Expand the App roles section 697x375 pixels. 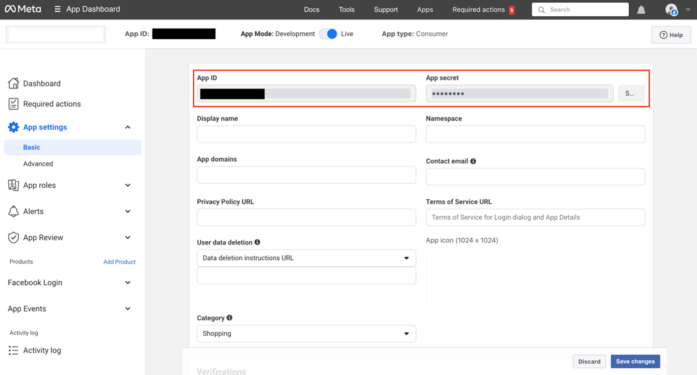128,185
